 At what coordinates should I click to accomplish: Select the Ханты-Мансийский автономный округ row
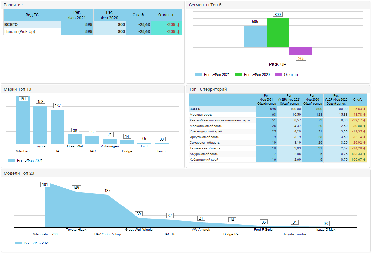[220, 120]
